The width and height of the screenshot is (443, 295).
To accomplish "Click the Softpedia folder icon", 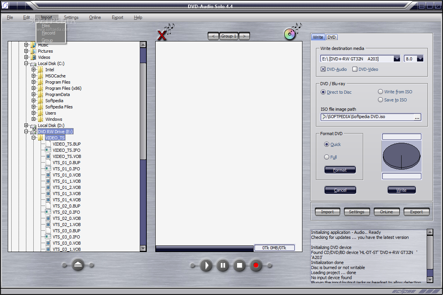I will click(41, 101).
